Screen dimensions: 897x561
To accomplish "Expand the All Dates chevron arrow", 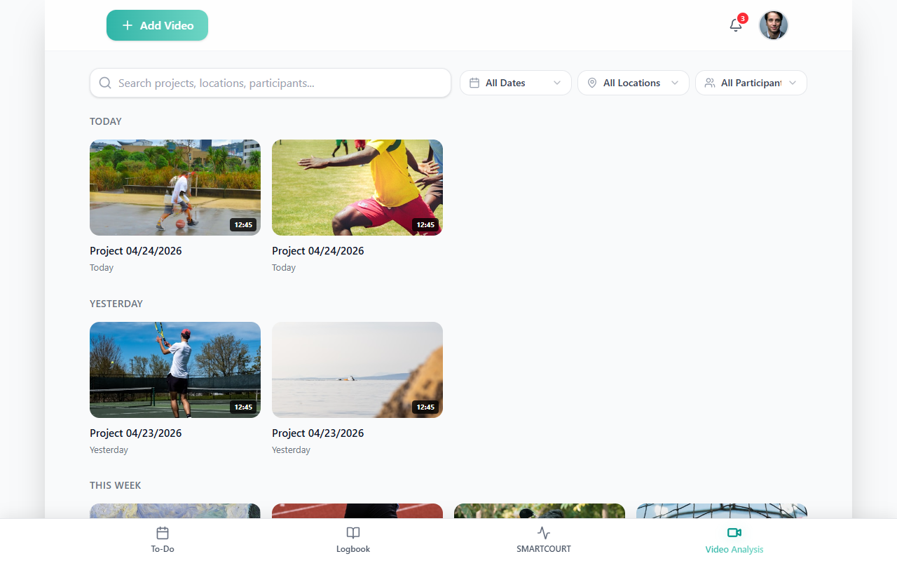I will point(557,83).
